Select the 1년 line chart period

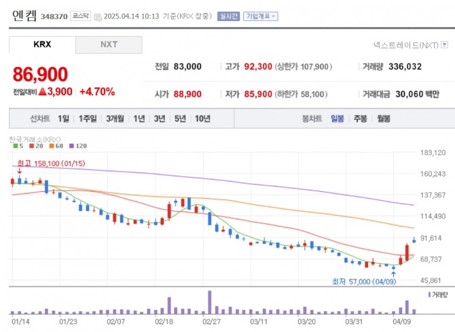click(139, 118)
